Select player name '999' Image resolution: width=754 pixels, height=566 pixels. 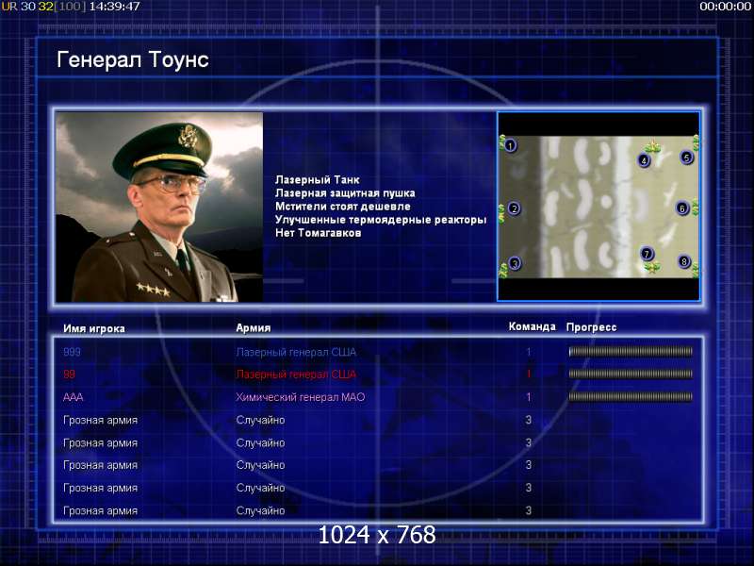click(72, 352)
